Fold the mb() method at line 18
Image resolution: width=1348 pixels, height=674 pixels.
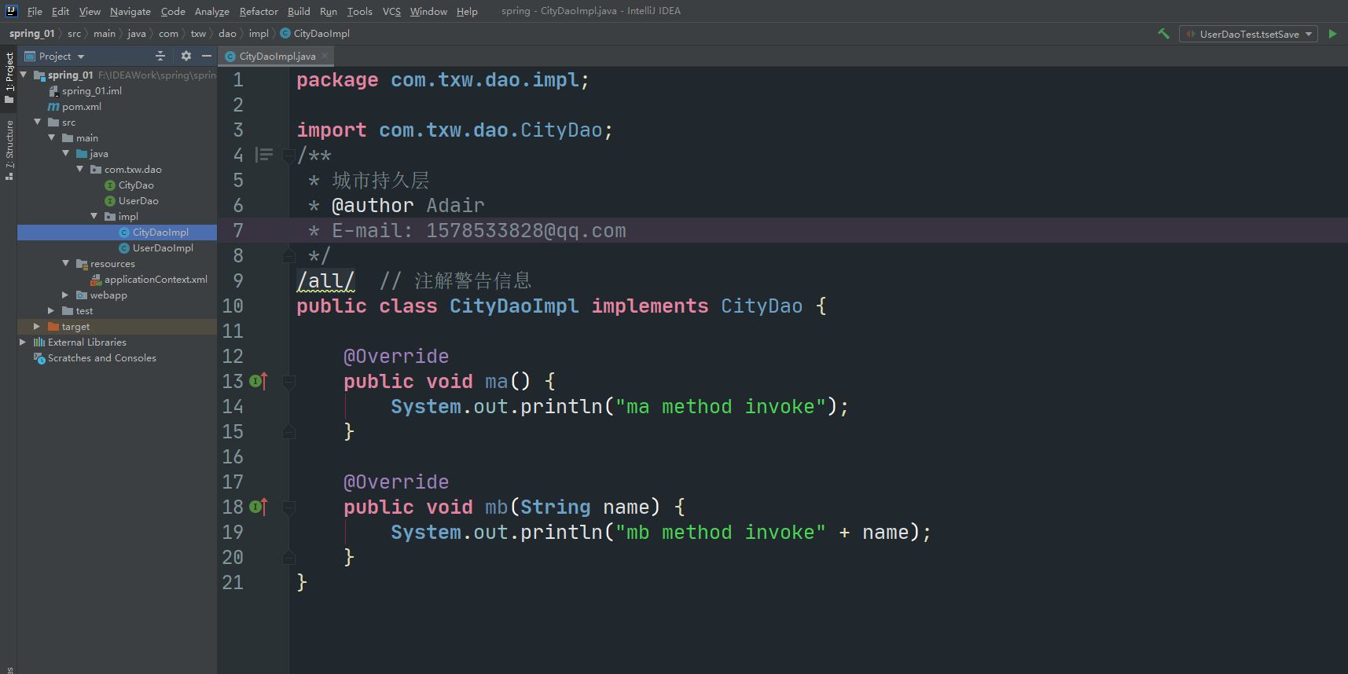pos(288,507)
